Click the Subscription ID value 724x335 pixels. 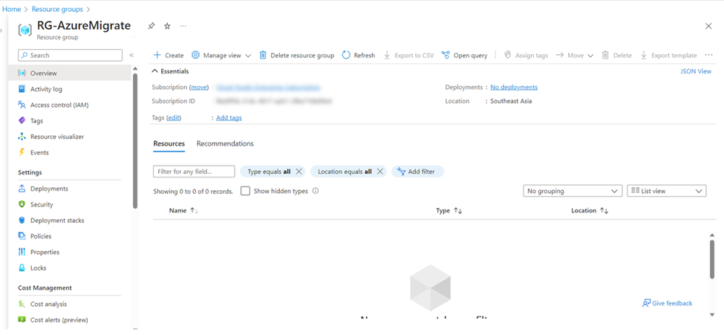point(274,101)
